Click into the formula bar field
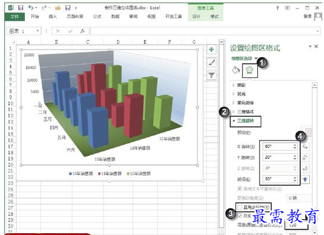The width and height of the screenshot is (324, 235). pyautogui.click(x=203, y=31)
